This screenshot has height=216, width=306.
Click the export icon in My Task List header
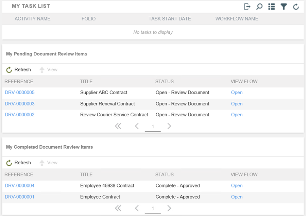[x=247, y=6]
